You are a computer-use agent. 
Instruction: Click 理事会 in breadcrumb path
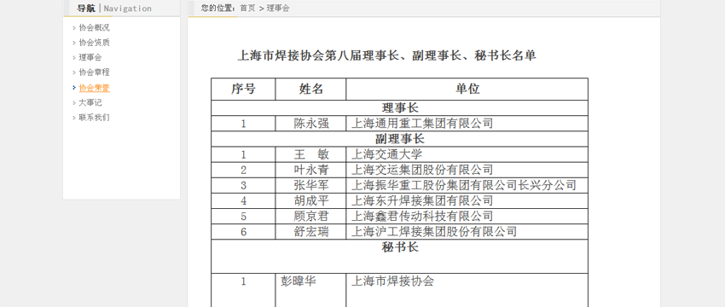(278, 8)
